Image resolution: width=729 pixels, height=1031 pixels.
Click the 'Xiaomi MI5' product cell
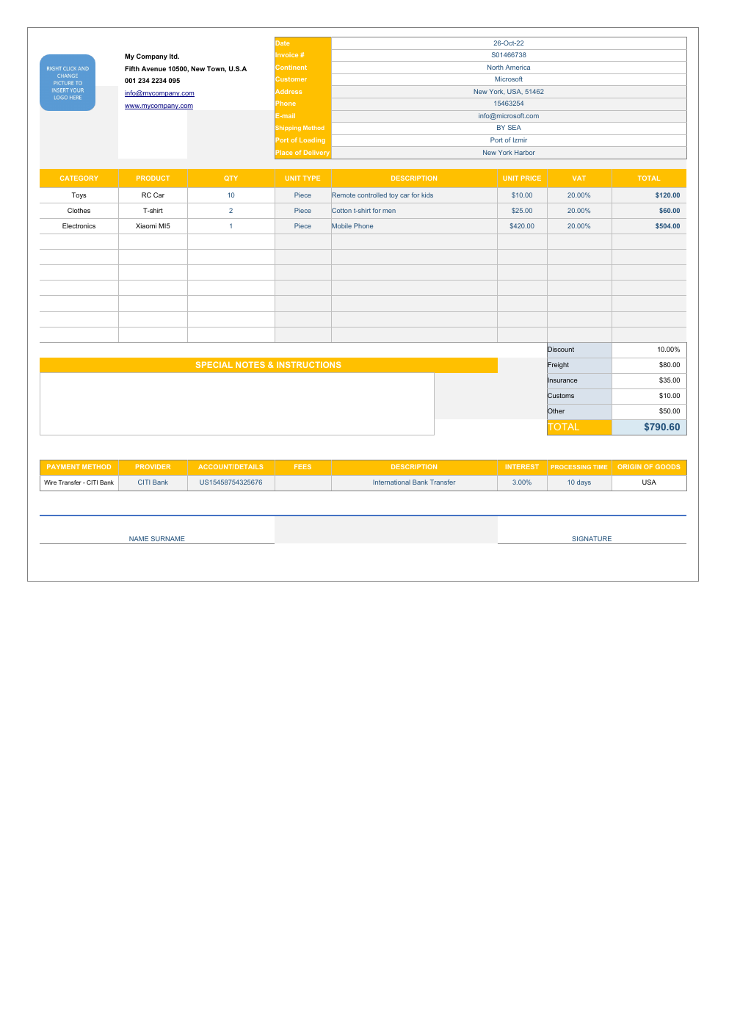tap(153, 226)
